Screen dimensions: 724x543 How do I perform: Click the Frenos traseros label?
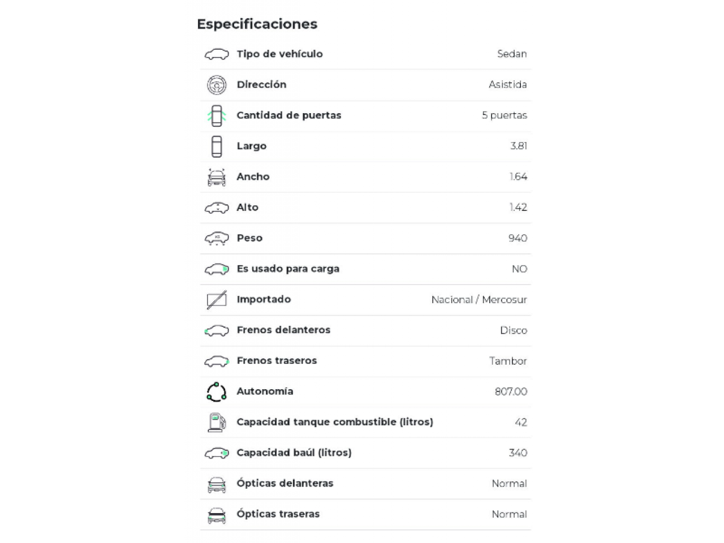[277, 361]
